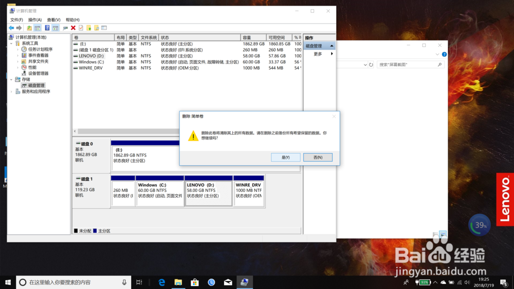514x289 pixels.
Task: Click the list view settings toolbar icon
Action: (x=104, y=28)
